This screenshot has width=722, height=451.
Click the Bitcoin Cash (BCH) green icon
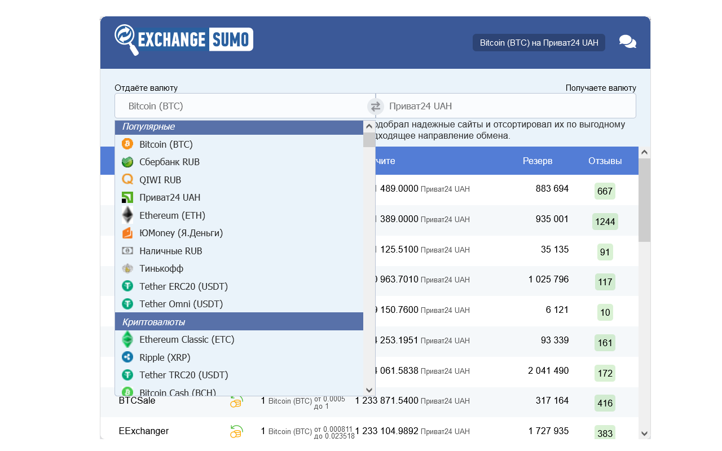pyautogui.click(x=127, y=392)
